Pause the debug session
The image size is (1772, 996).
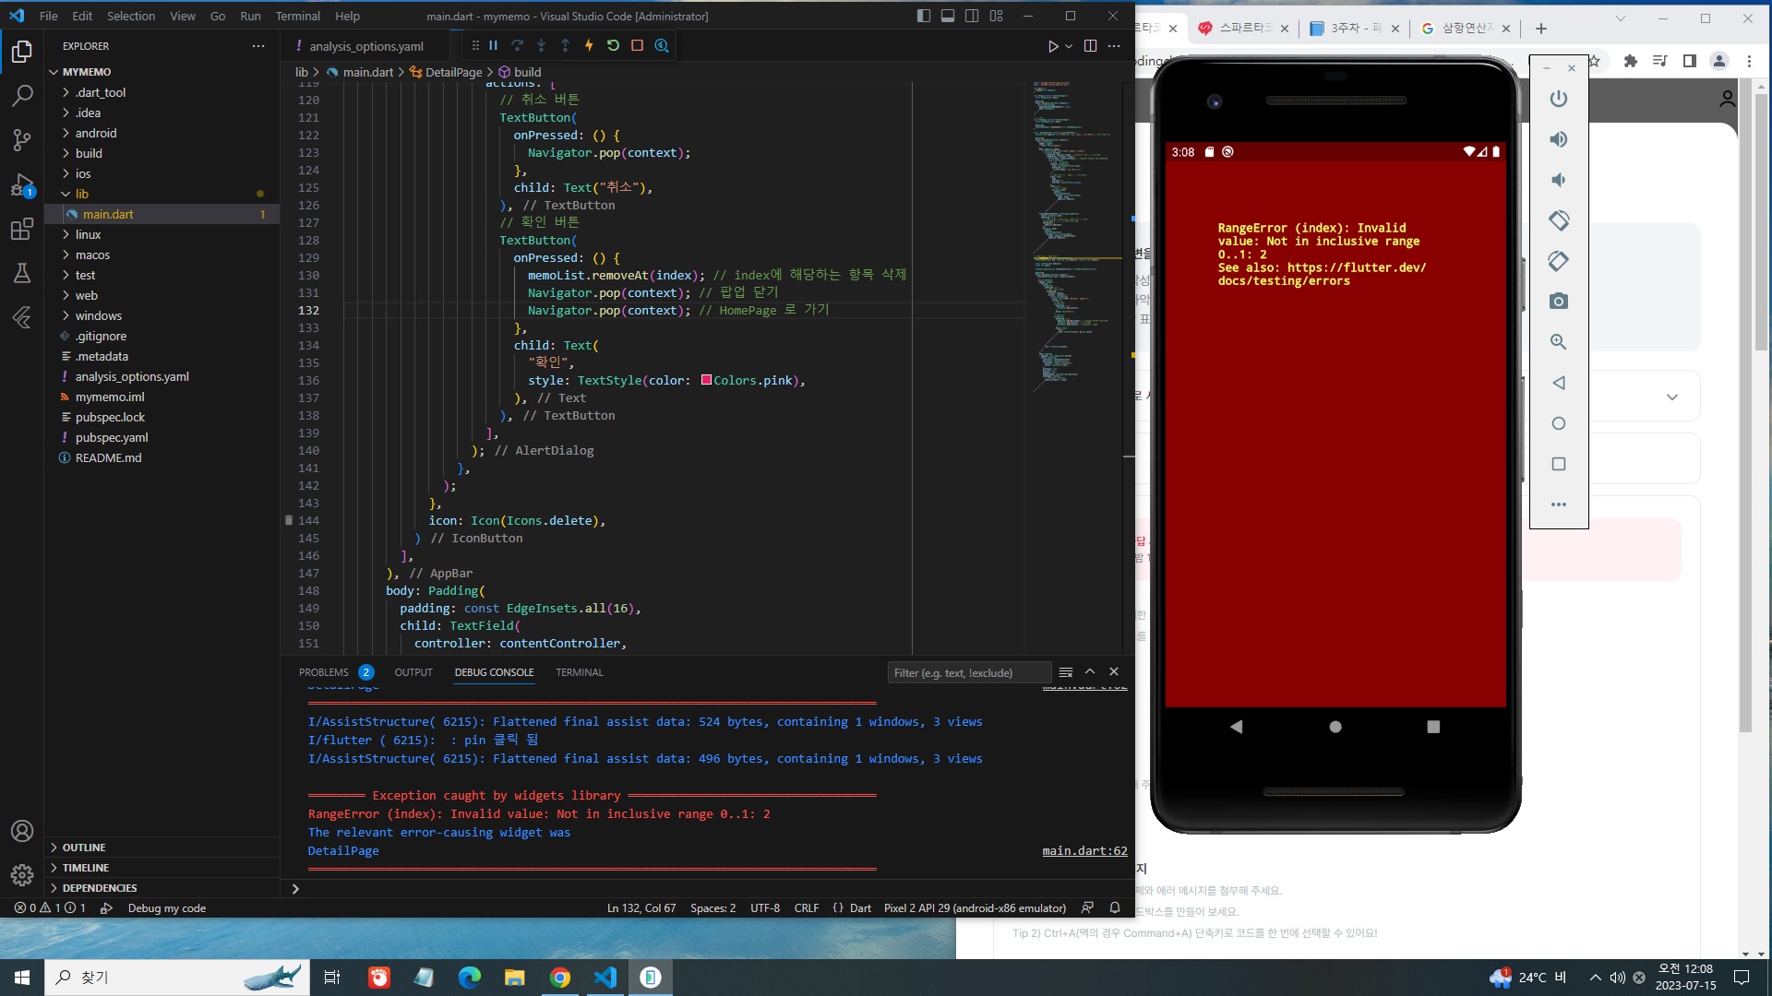pos(494,45)
